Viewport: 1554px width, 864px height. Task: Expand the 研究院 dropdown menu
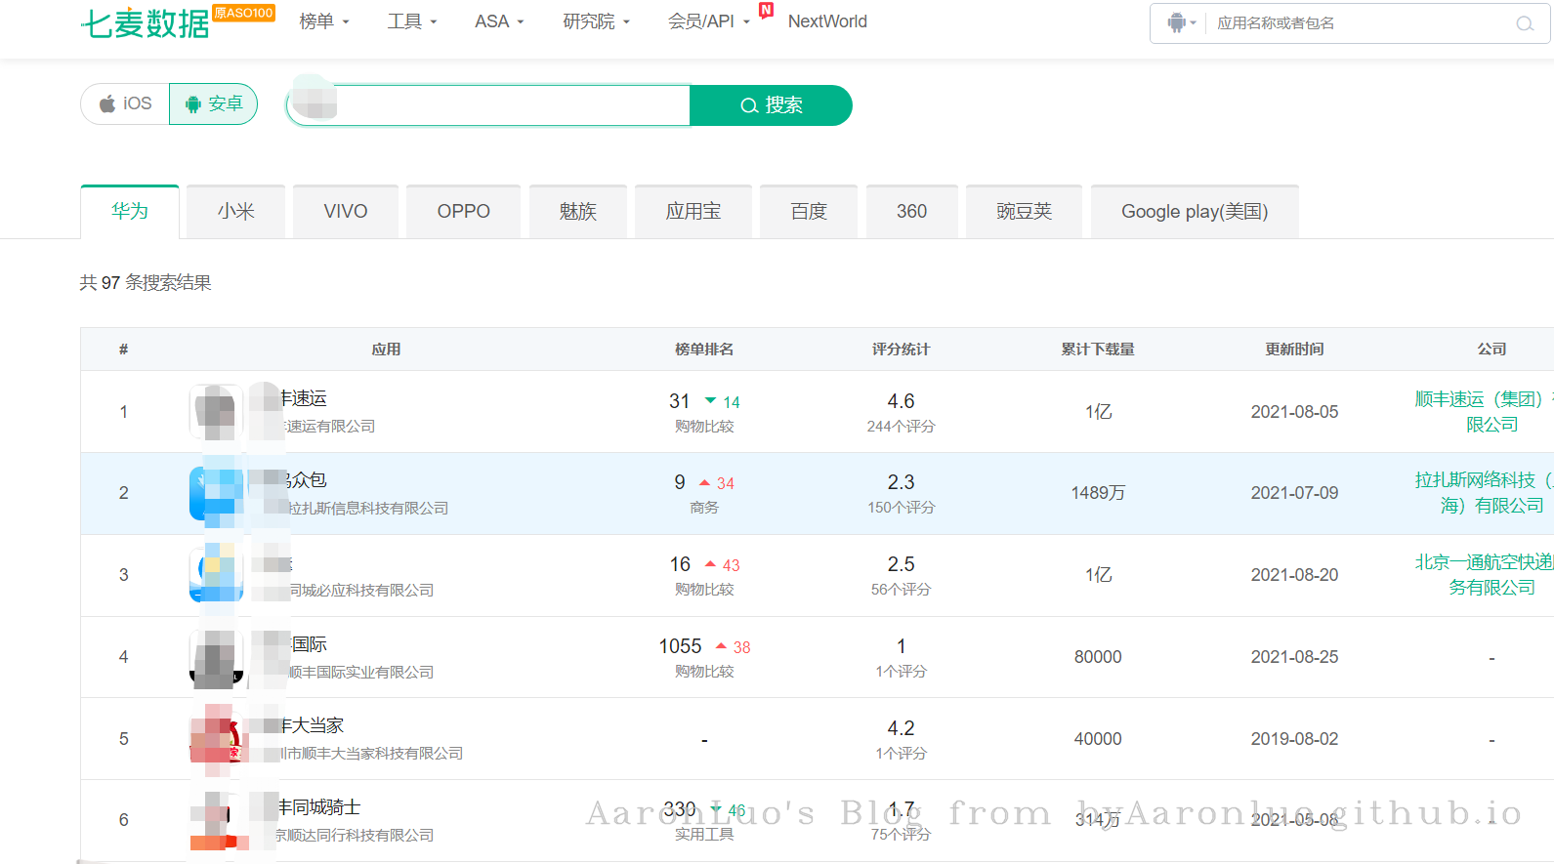596,21
